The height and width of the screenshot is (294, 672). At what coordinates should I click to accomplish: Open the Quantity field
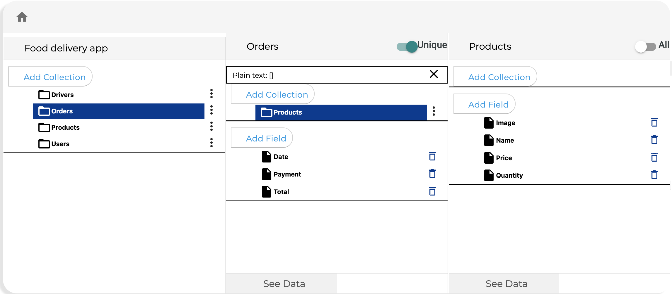point(503,175)
